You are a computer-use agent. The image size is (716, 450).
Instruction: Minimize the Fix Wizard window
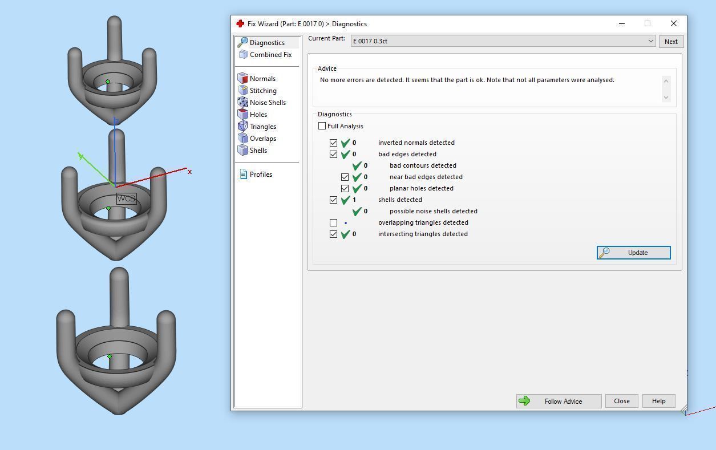click(622, 23)
